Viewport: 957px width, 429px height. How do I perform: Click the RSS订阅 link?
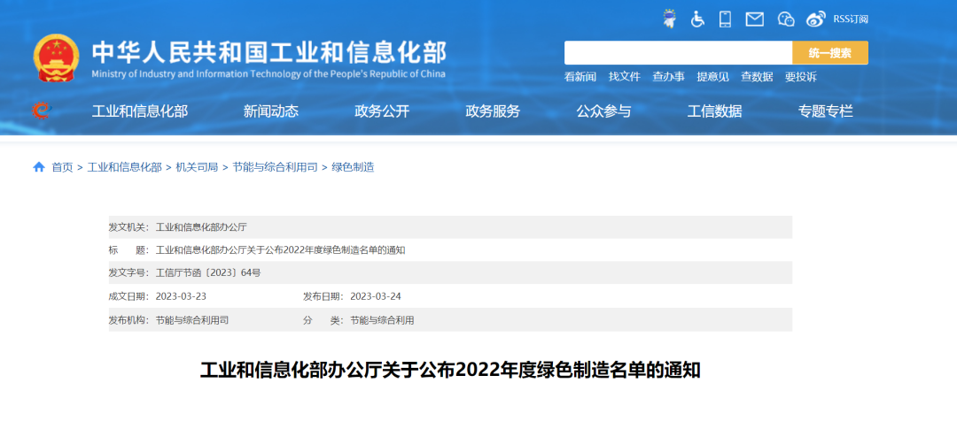(x=851, y=19)
